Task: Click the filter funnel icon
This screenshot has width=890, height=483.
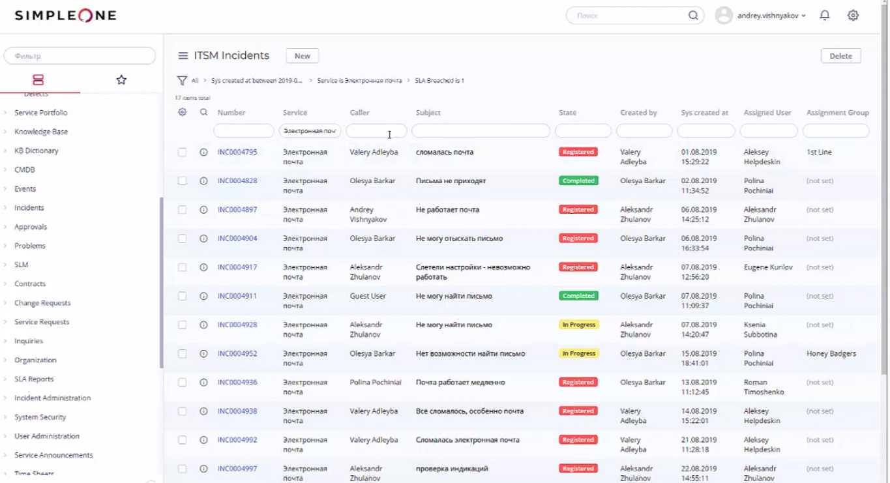Action: [x=182, y=81]
